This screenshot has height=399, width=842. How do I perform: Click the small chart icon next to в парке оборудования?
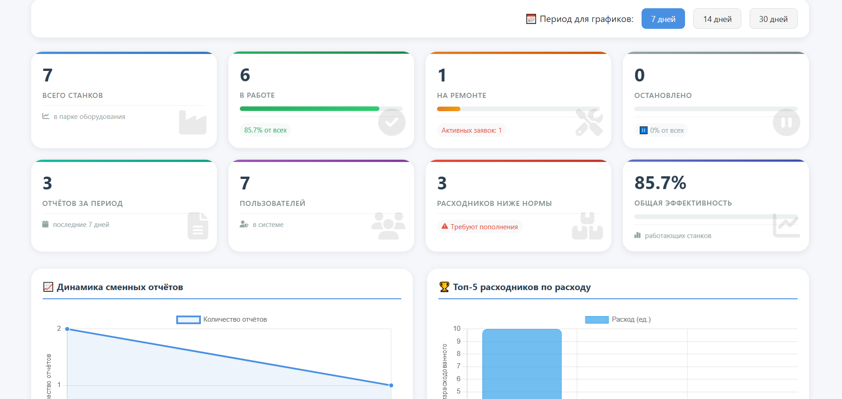[46, 116]
